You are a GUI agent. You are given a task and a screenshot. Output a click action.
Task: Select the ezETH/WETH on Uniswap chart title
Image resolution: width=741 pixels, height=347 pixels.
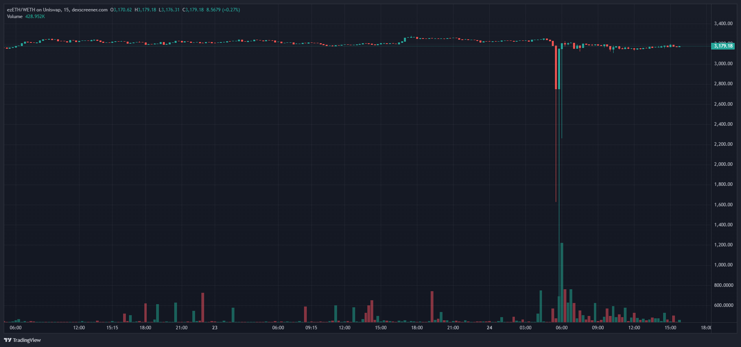[x=34, y=10]
